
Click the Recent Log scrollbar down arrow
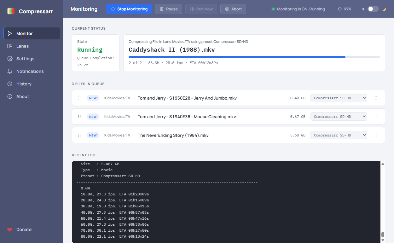point(383,240)
